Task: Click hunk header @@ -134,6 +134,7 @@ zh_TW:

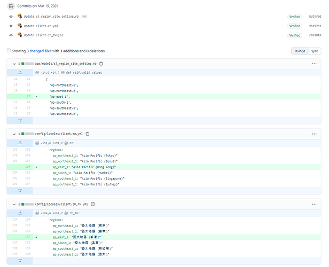Action: point(57,213)
